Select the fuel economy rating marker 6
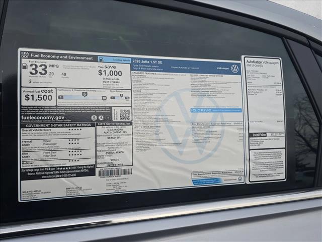 coord(85,94)
